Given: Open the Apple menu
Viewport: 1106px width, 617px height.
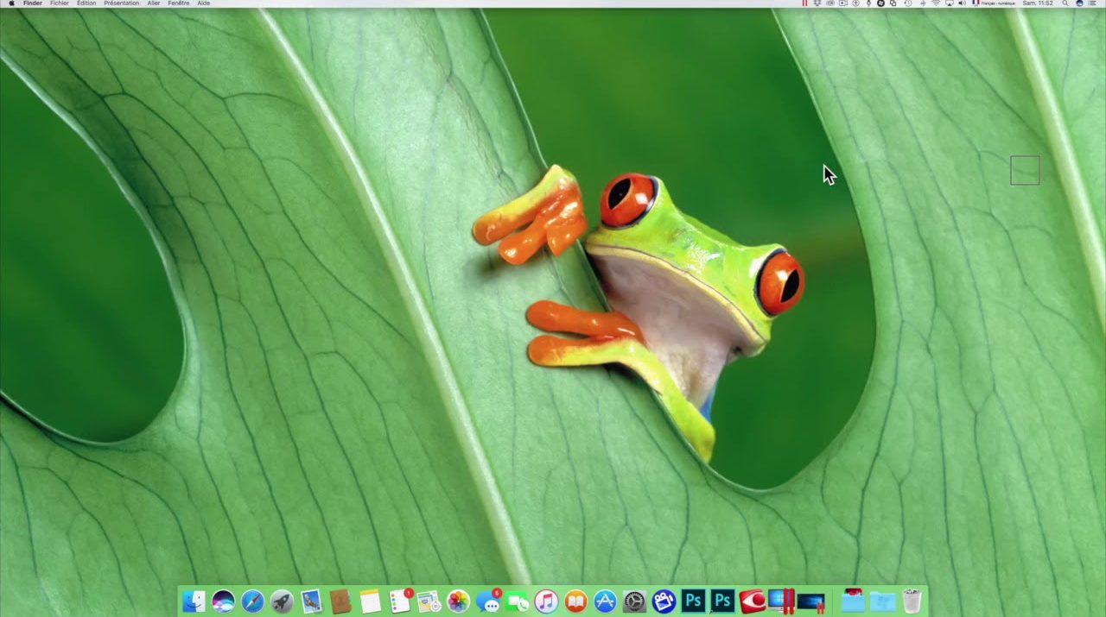Looking at the screenshot, I should click(11, 3).
